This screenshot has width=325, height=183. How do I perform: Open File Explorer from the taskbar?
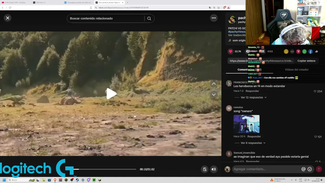click(x=44, y=180)
